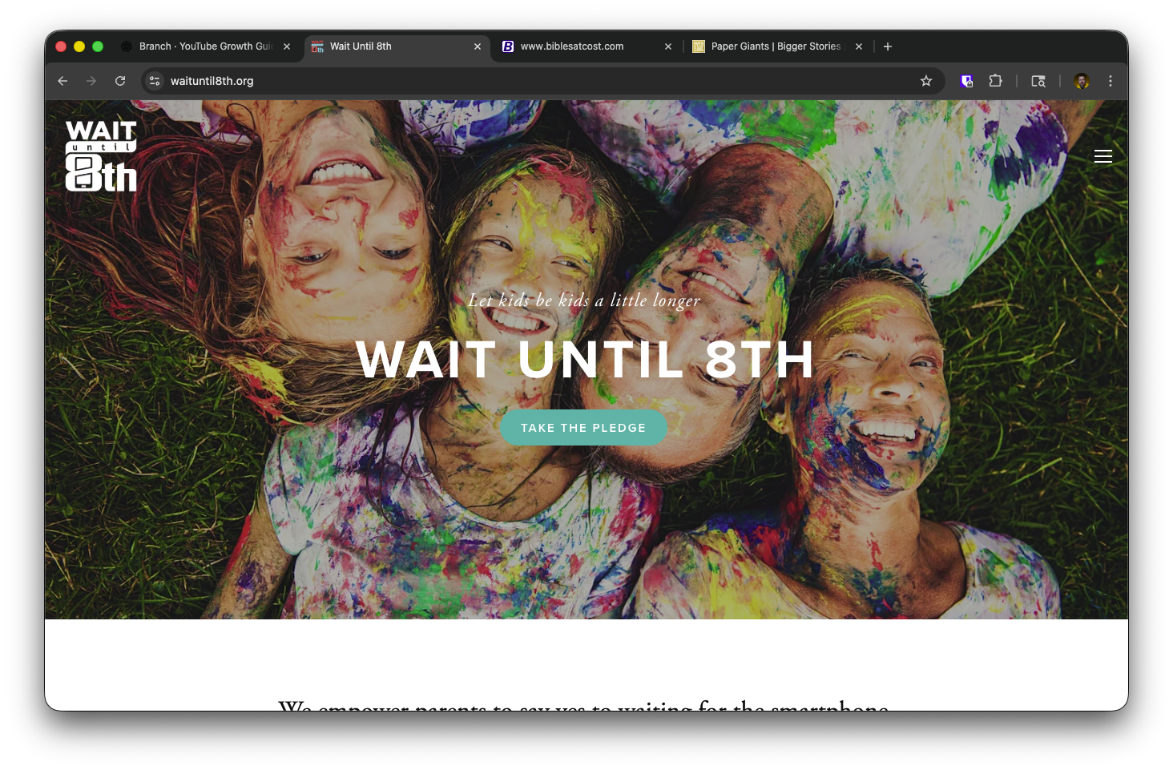
Task: Click the Take the Pledge button
Action: pos(583,428)
